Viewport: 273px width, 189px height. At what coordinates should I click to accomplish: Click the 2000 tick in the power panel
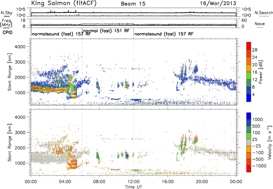pos(20,77)
